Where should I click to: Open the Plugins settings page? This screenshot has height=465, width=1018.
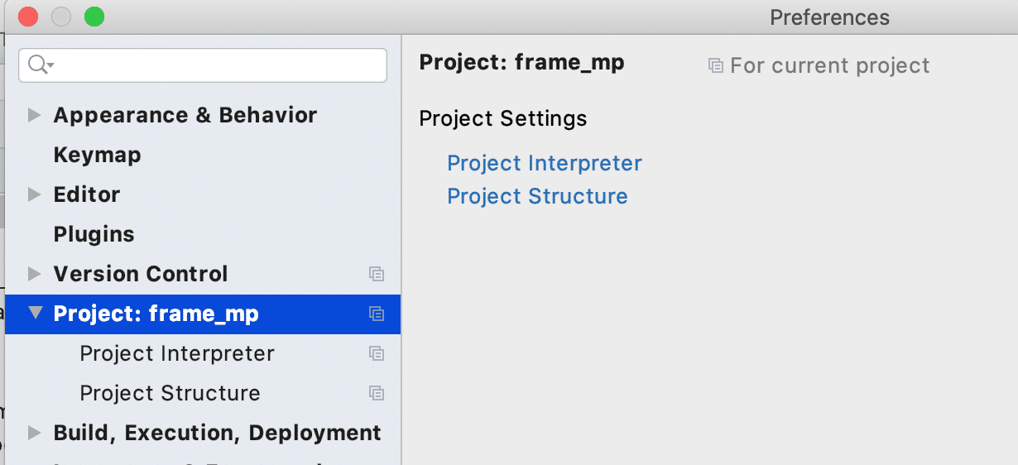pyautogui.click(x=94, y=234)
